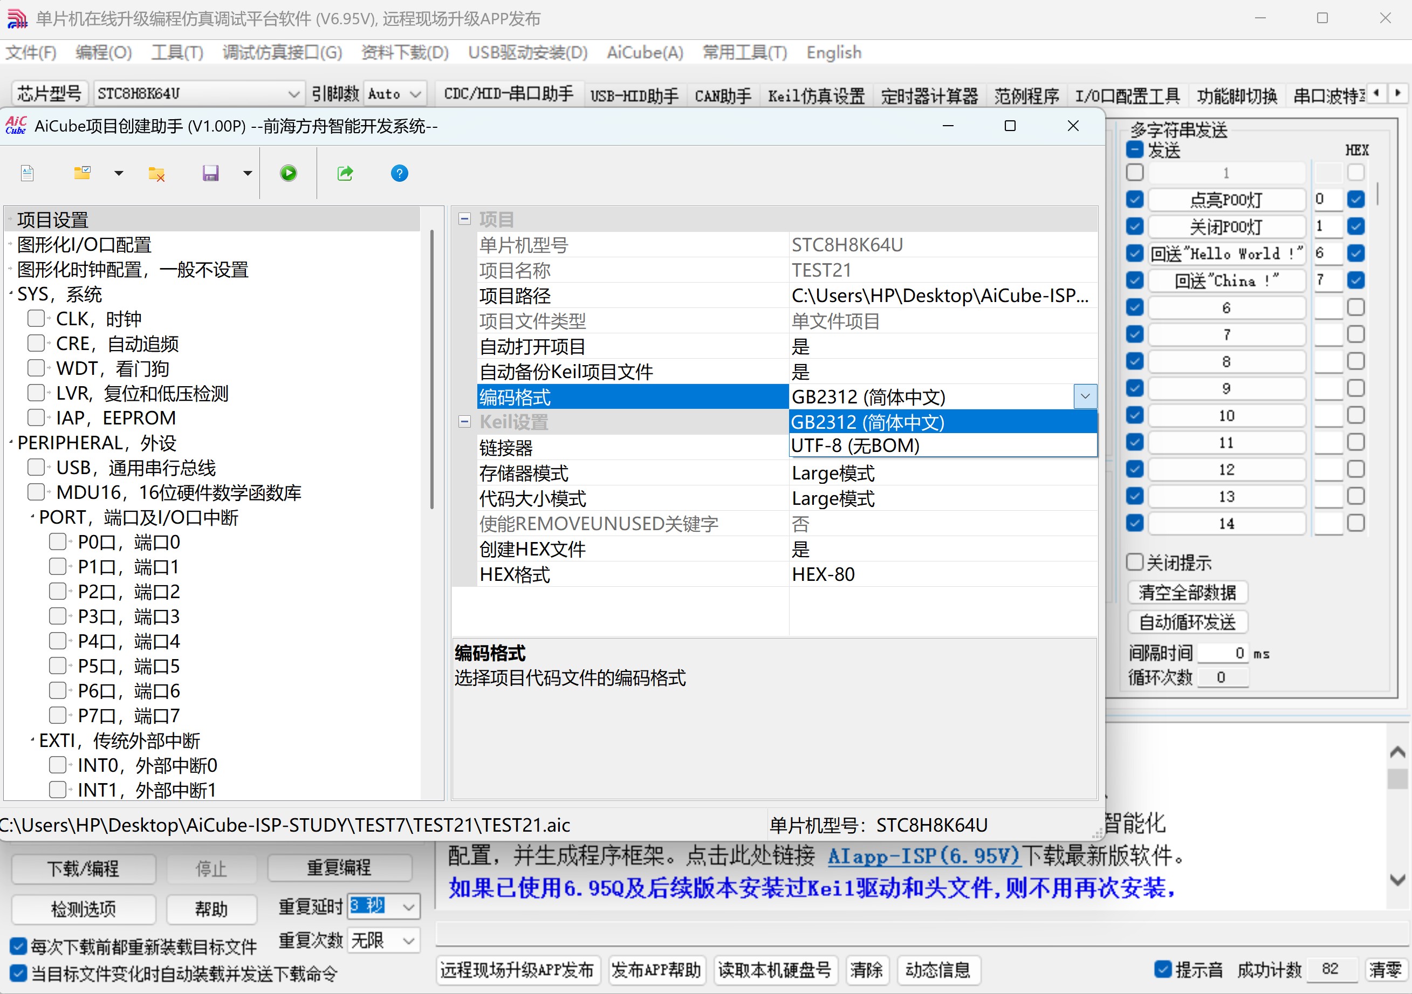
Task: Click the close project folder icon
Action: (157, 174)
